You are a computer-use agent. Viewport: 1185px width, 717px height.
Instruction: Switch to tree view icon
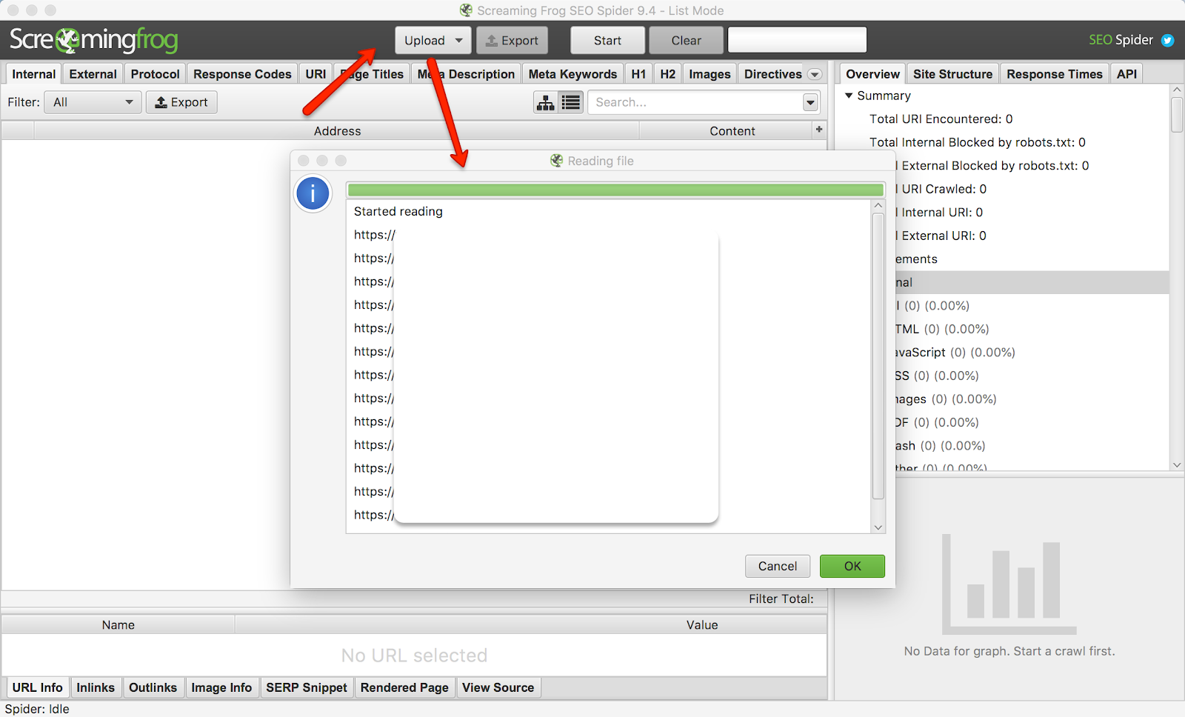(546, 102)
